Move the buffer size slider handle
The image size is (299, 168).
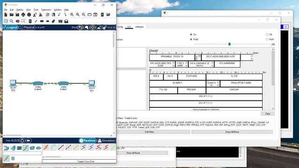229,44
